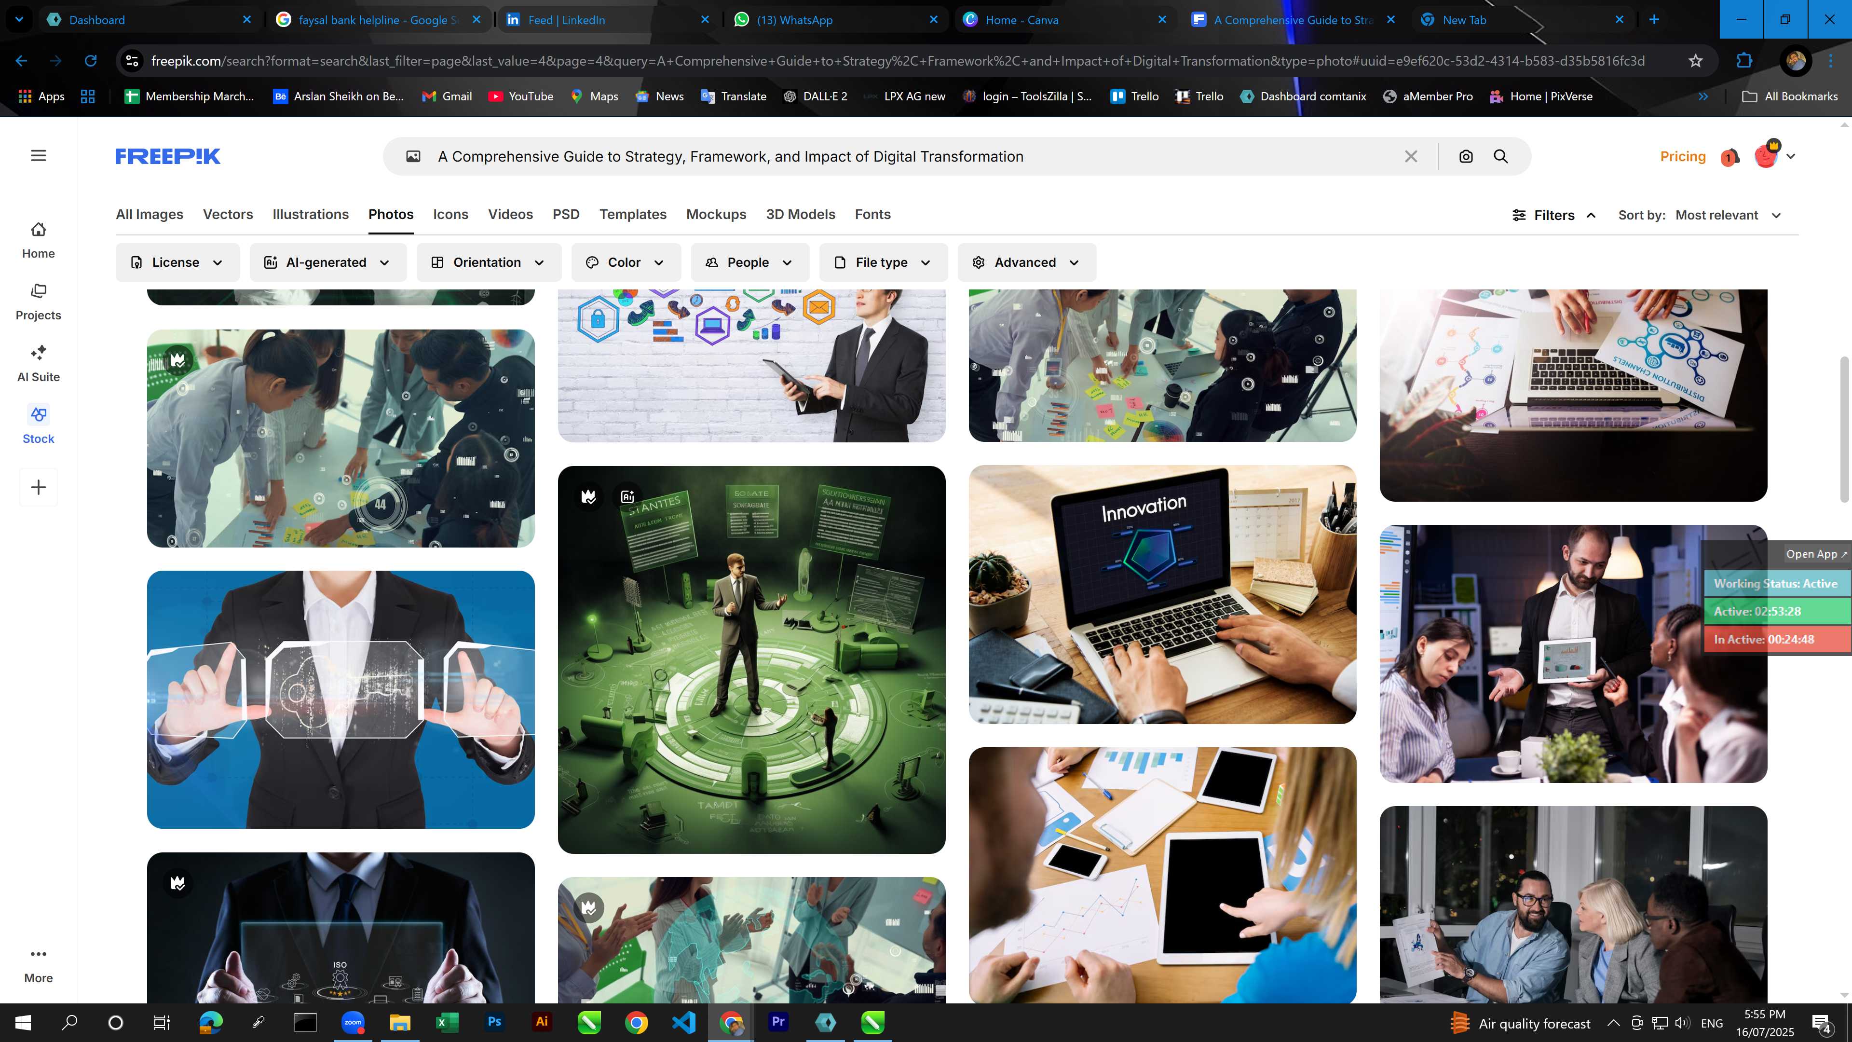Open More options in sidebar
This screenshot has width=1852, height=1042.
point(38,965)
